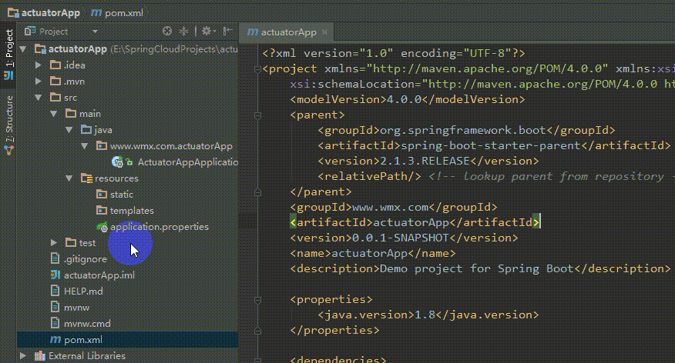Close the actuatorApp editor tab

coord(324,32)
